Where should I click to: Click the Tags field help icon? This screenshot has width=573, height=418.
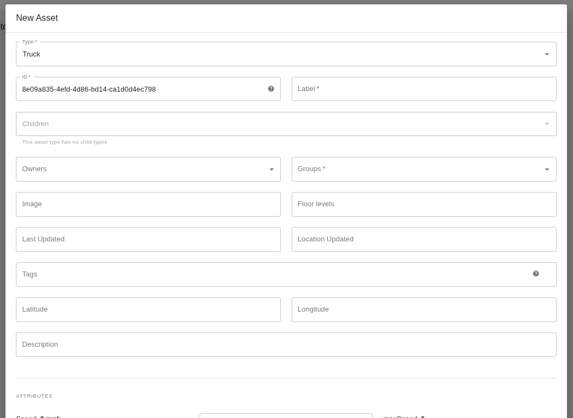click(x=536, y=274)
